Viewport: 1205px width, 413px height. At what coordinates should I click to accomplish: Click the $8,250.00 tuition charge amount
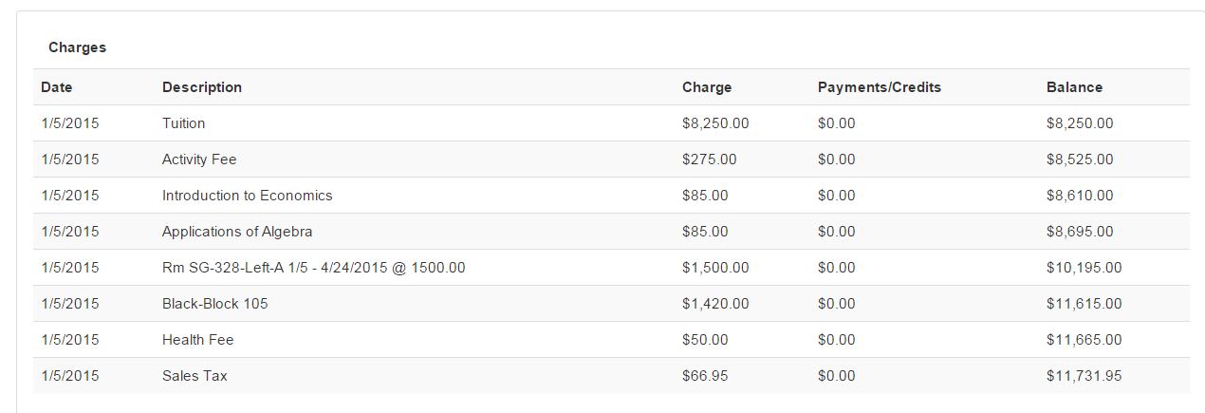coord(715,123)
